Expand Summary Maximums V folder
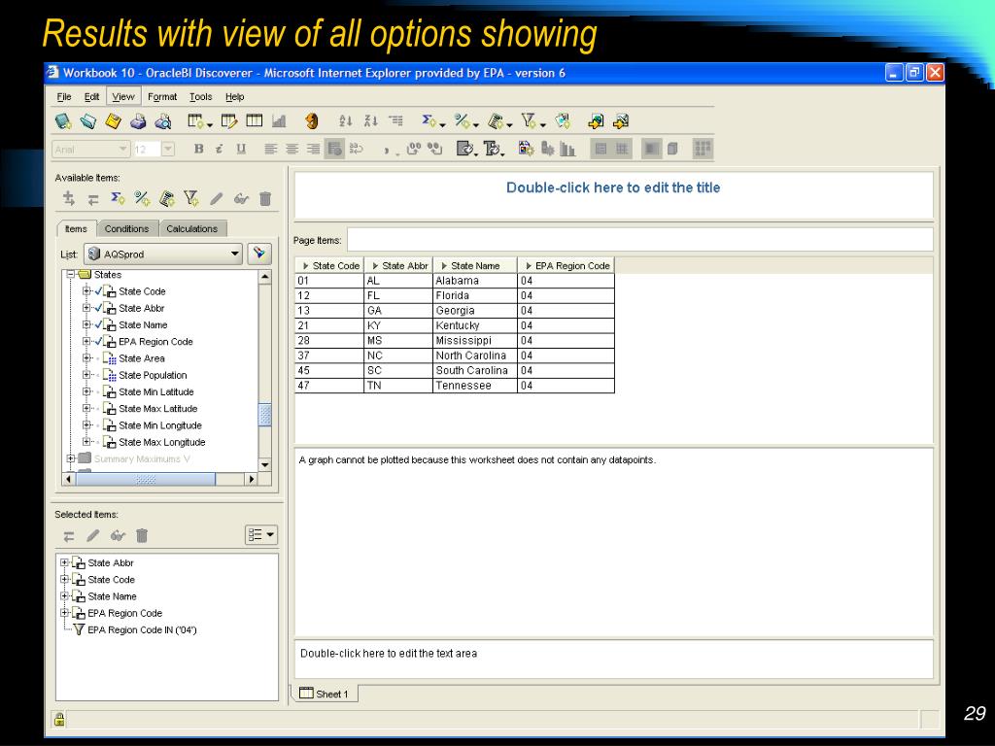The width and height of the screenshot is (995, 746). [x=71, y=458]
